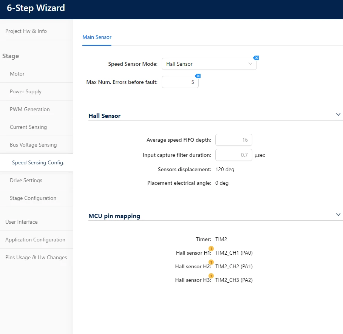
Task: Collapse the Hall Sensor section
Action: (338, 114)
